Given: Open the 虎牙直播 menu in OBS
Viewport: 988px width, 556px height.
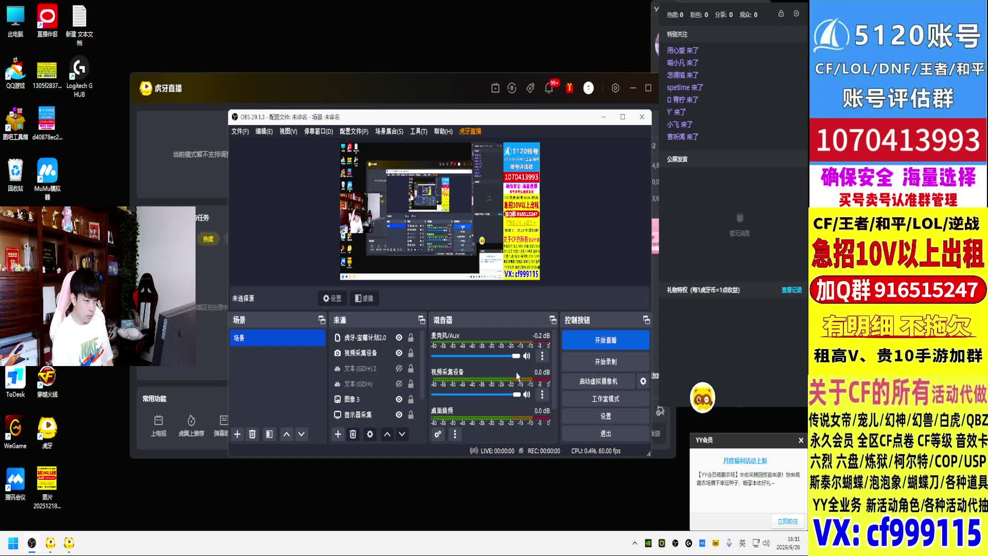Looking at the screenshot, I should (470, 132).
